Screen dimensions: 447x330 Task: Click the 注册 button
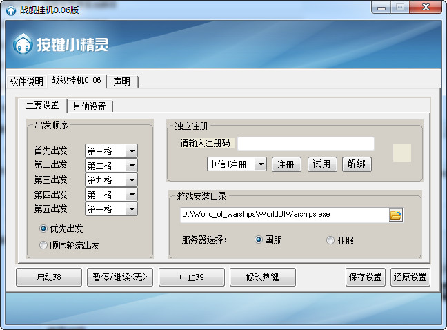286,164
